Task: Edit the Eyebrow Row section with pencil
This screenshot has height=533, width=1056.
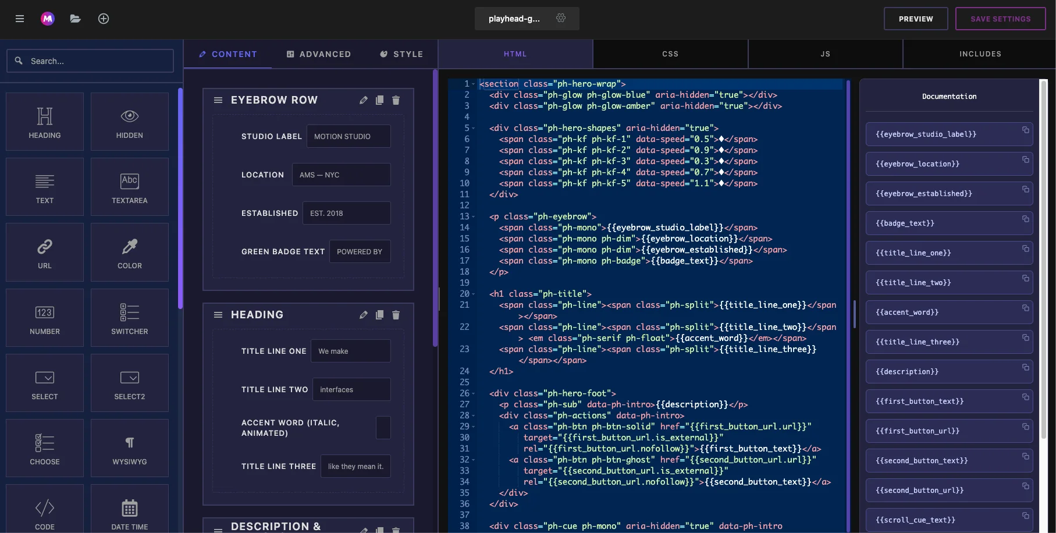Action: (364, 100)
